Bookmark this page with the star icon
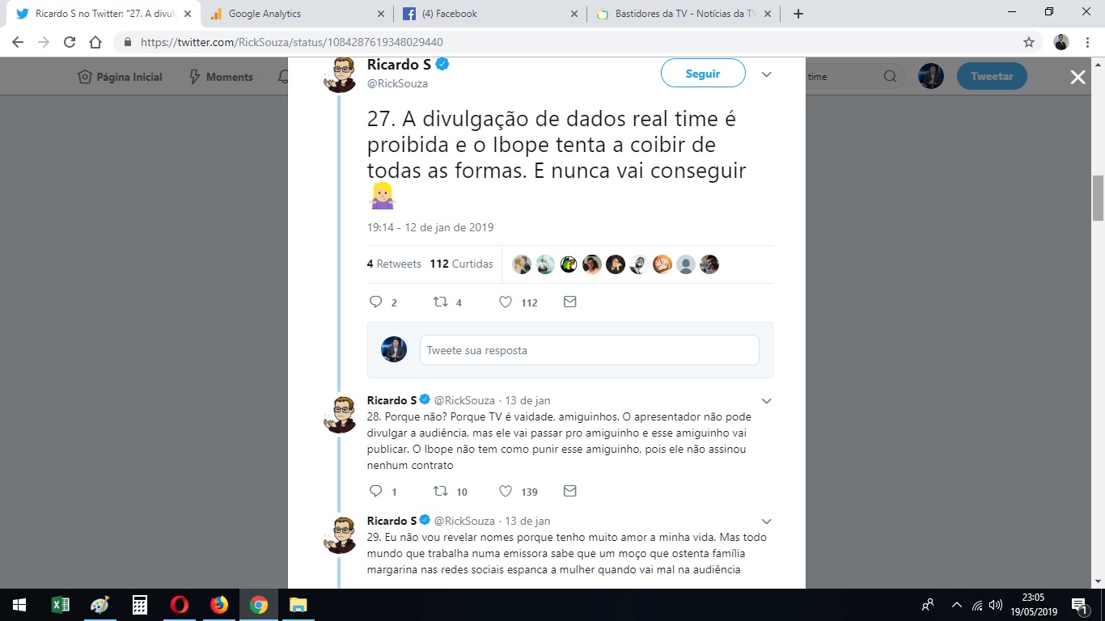1105x621 pixels. tap(1029, 42)
